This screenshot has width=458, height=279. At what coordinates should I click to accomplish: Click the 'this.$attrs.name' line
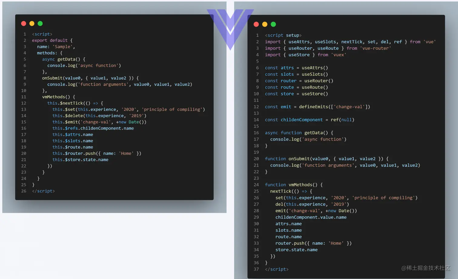pyautogui.click(x=73, y=135)
